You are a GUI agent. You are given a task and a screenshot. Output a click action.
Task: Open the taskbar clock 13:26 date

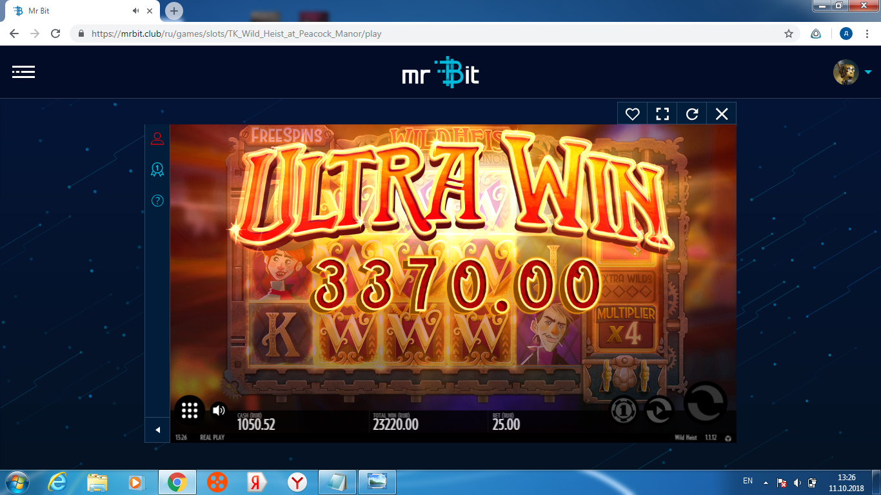pos(846,483)
